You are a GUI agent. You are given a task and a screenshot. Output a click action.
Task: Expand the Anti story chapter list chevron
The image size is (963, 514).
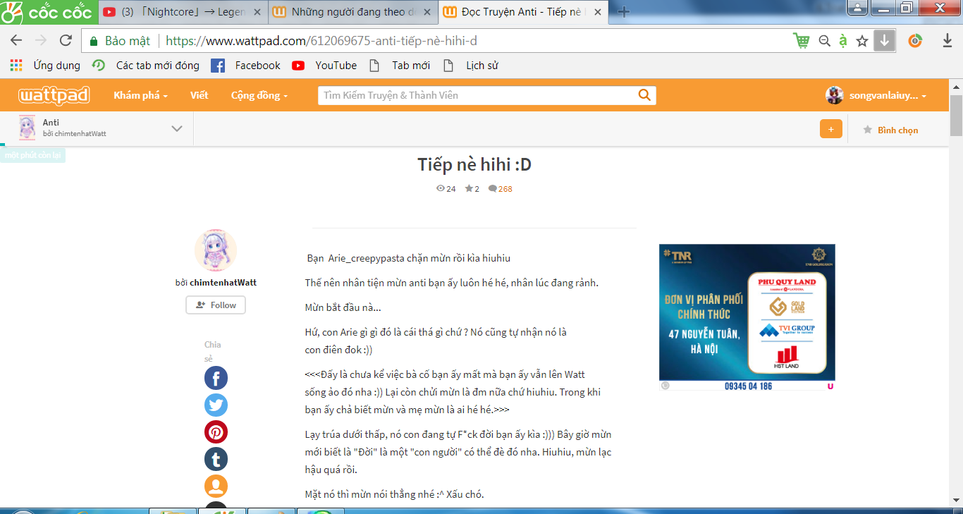click(177, 128)
